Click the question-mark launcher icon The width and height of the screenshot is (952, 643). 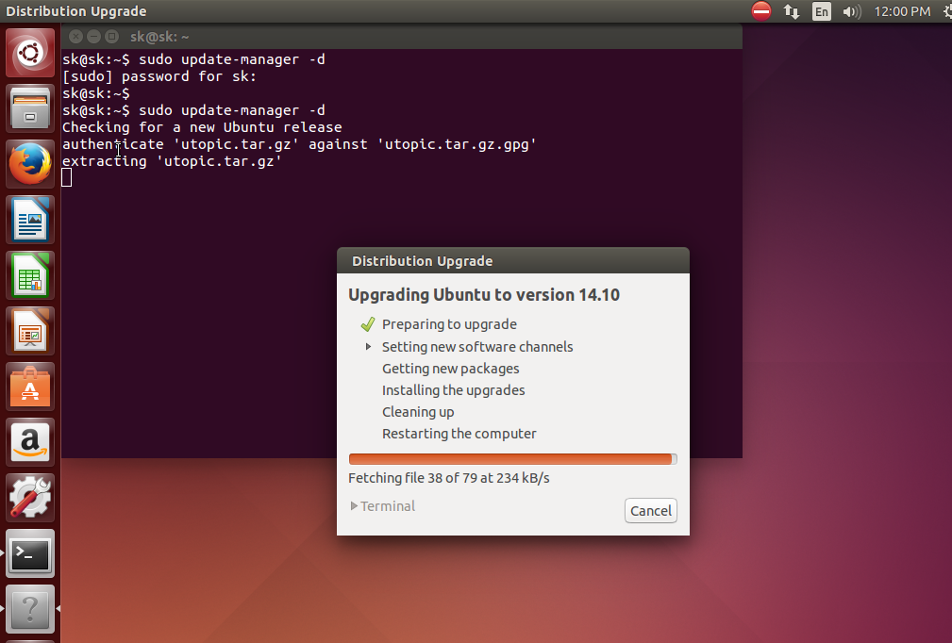(30, 610)
